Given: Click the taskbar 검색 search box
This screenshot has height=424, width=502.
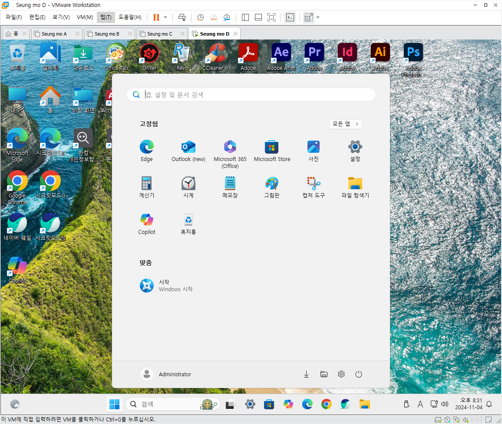Looking at the screenshot, I should (x=173, y=404).
